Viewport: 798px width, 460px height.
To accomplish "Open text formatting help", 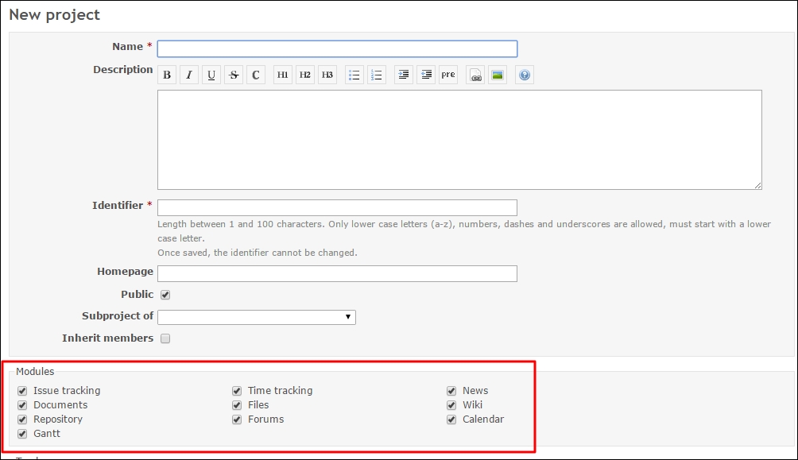I will click(524, 75).
